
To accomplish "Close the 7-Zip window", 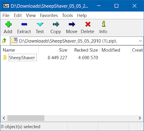I will pos(135,6).
